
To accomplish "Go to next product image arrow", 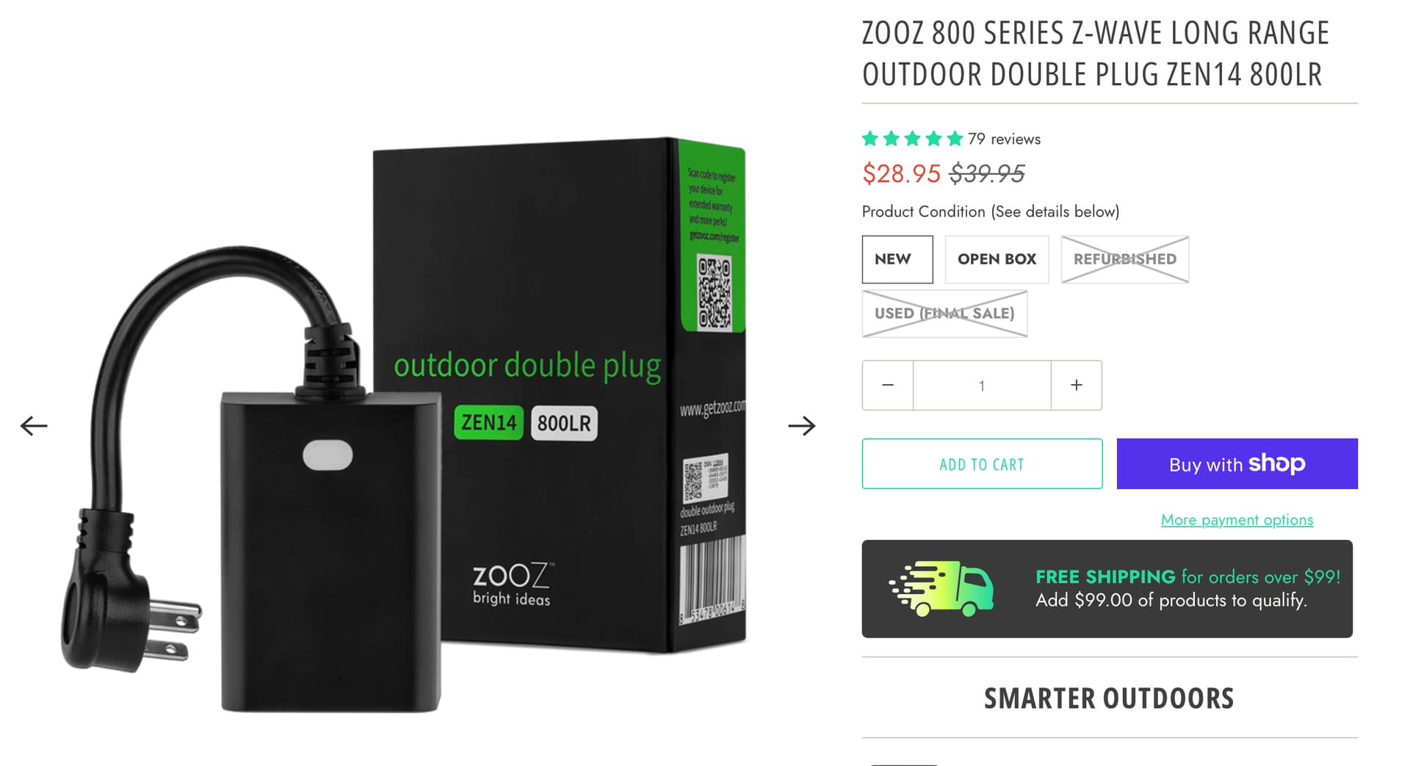I will click(801, 426).
